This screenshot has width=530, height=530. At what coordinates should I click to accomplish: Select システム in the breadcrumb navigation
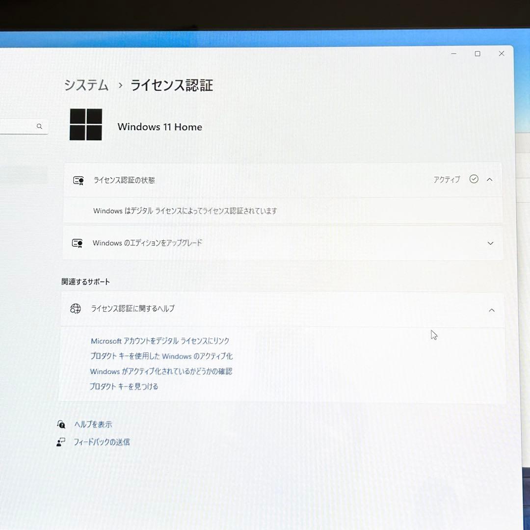pos(85,85)
